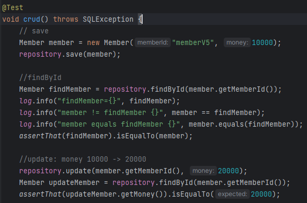The height and width of the screenshot is (203, 307).
Task: Click the void keyword
Action: (11, 20)
